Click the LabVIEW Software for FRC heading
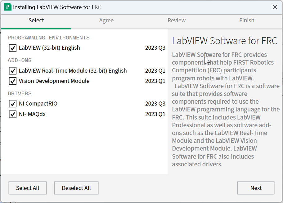 coord(224,41)
